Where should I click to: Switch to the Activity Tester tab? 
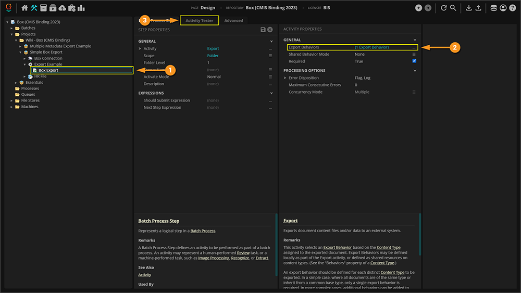[x=199, y=20]
